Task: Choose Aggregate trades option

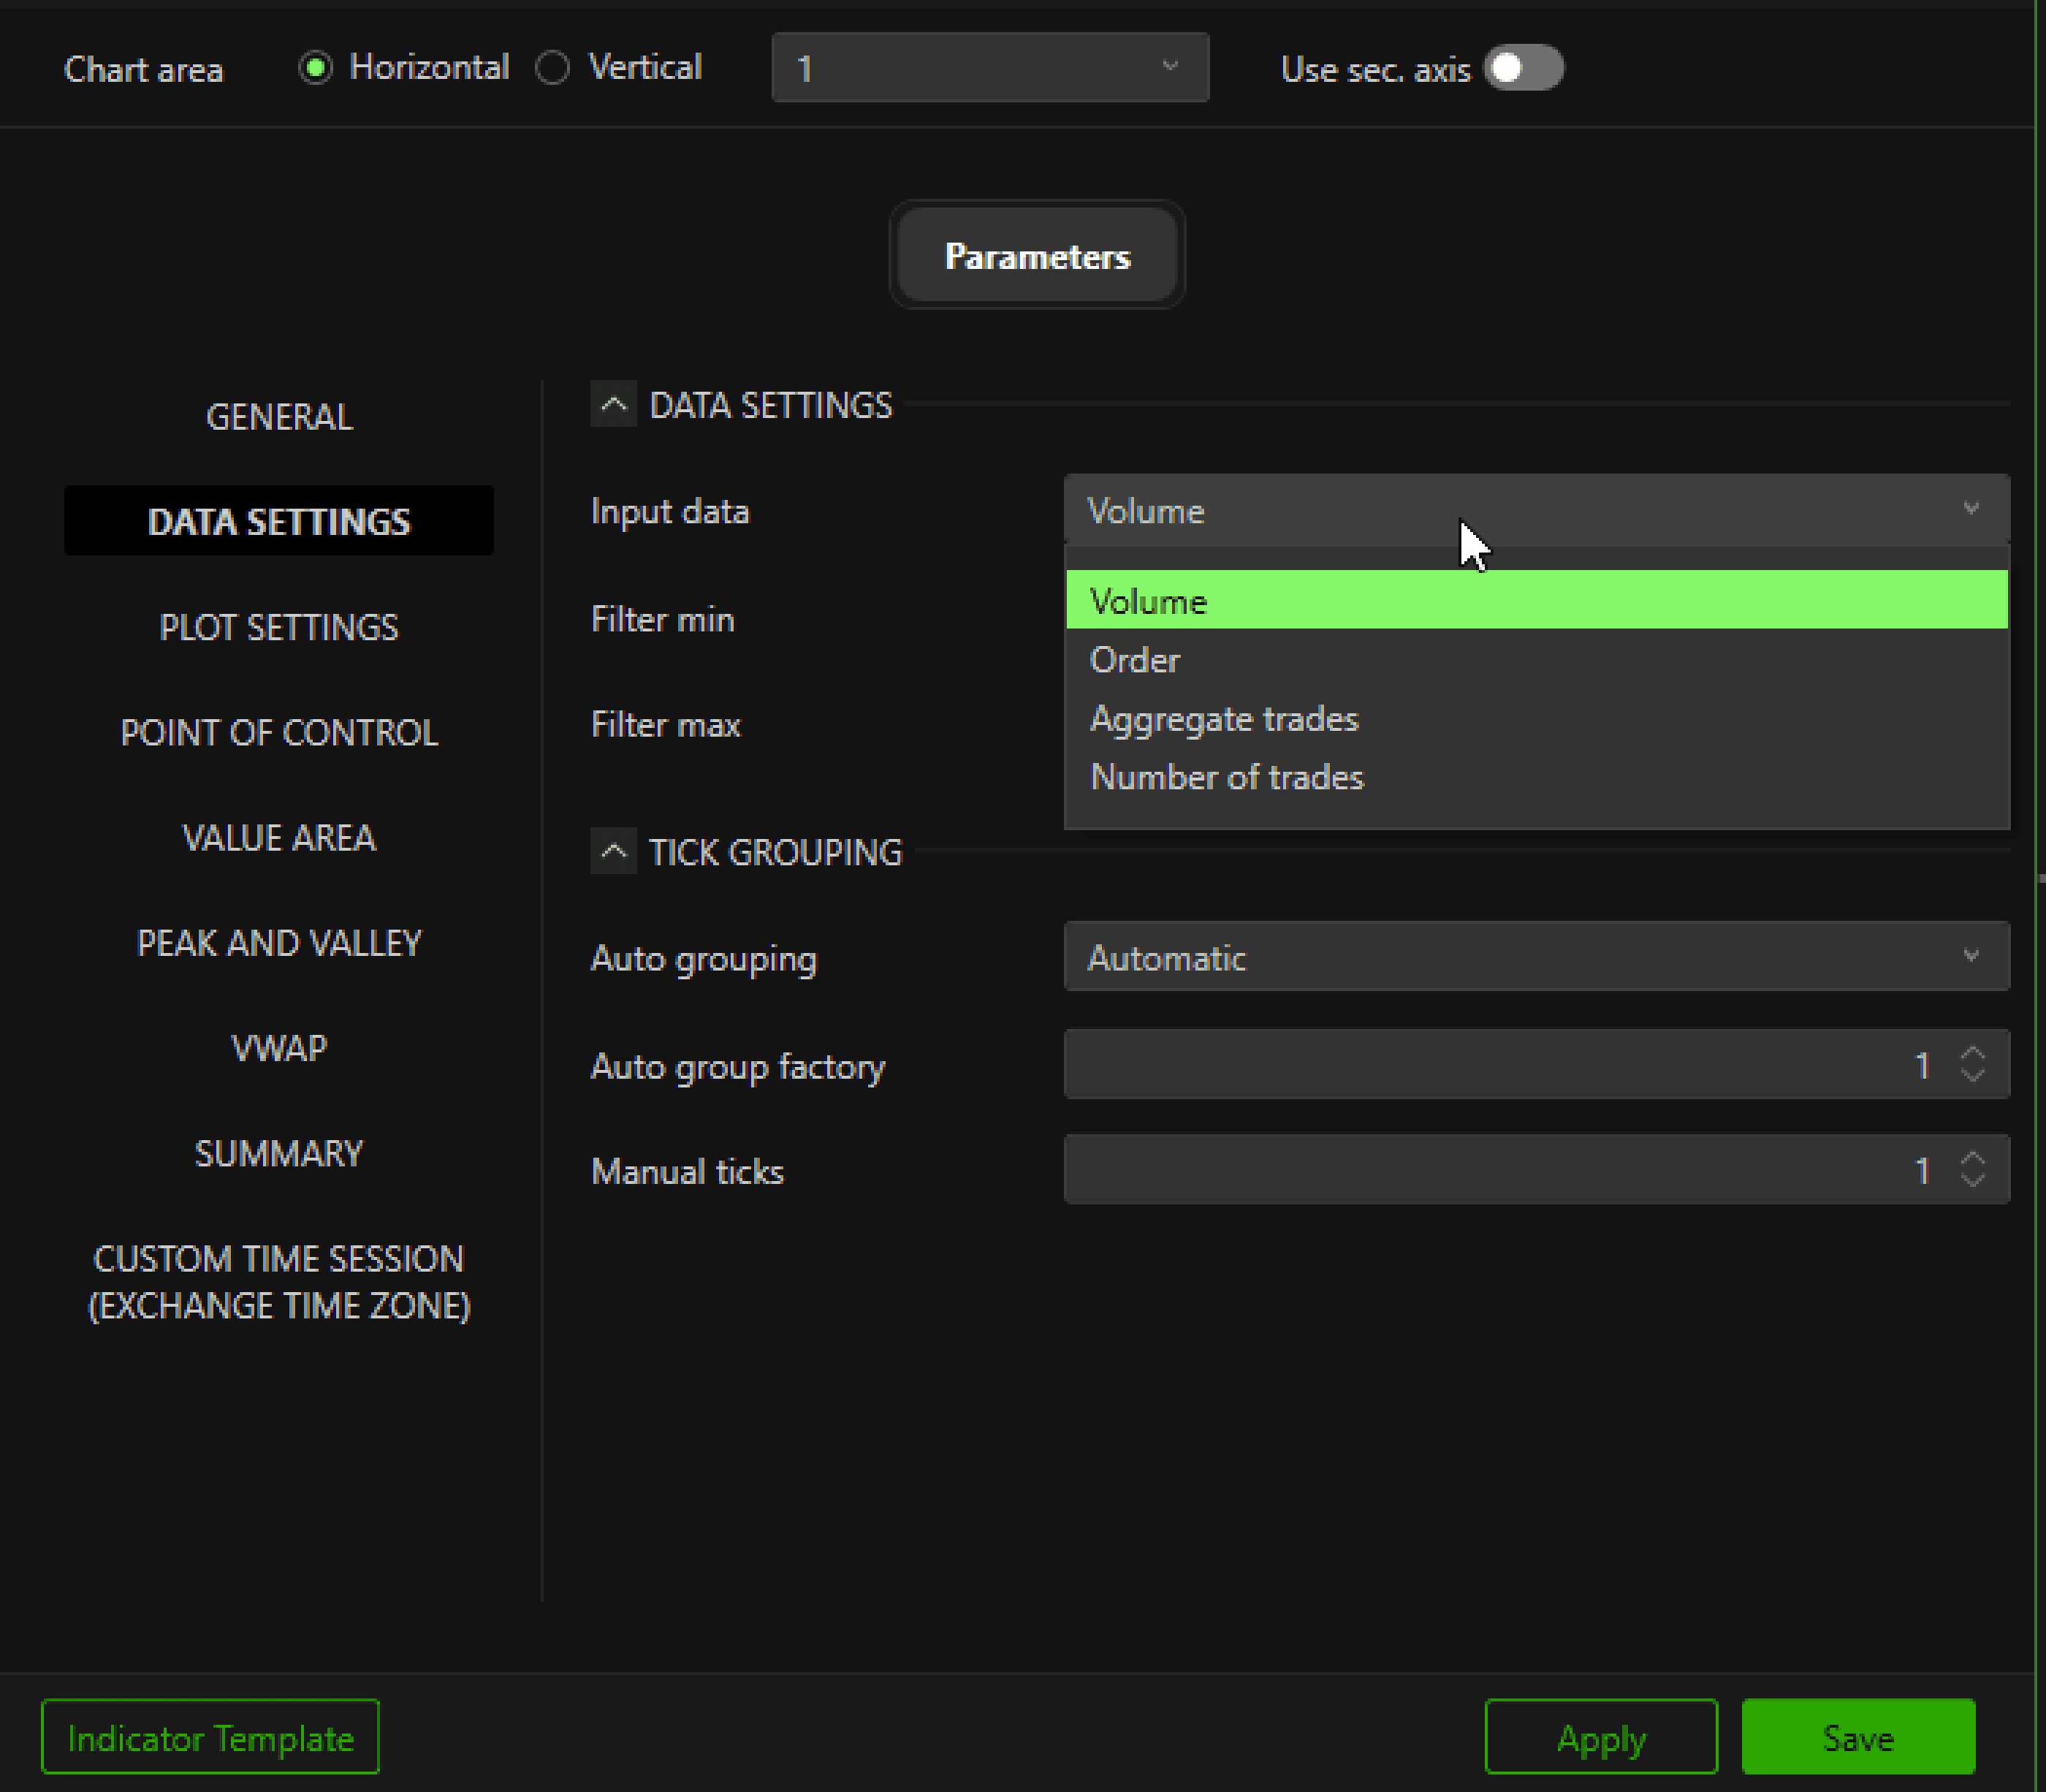Action: pos(1224,719)
